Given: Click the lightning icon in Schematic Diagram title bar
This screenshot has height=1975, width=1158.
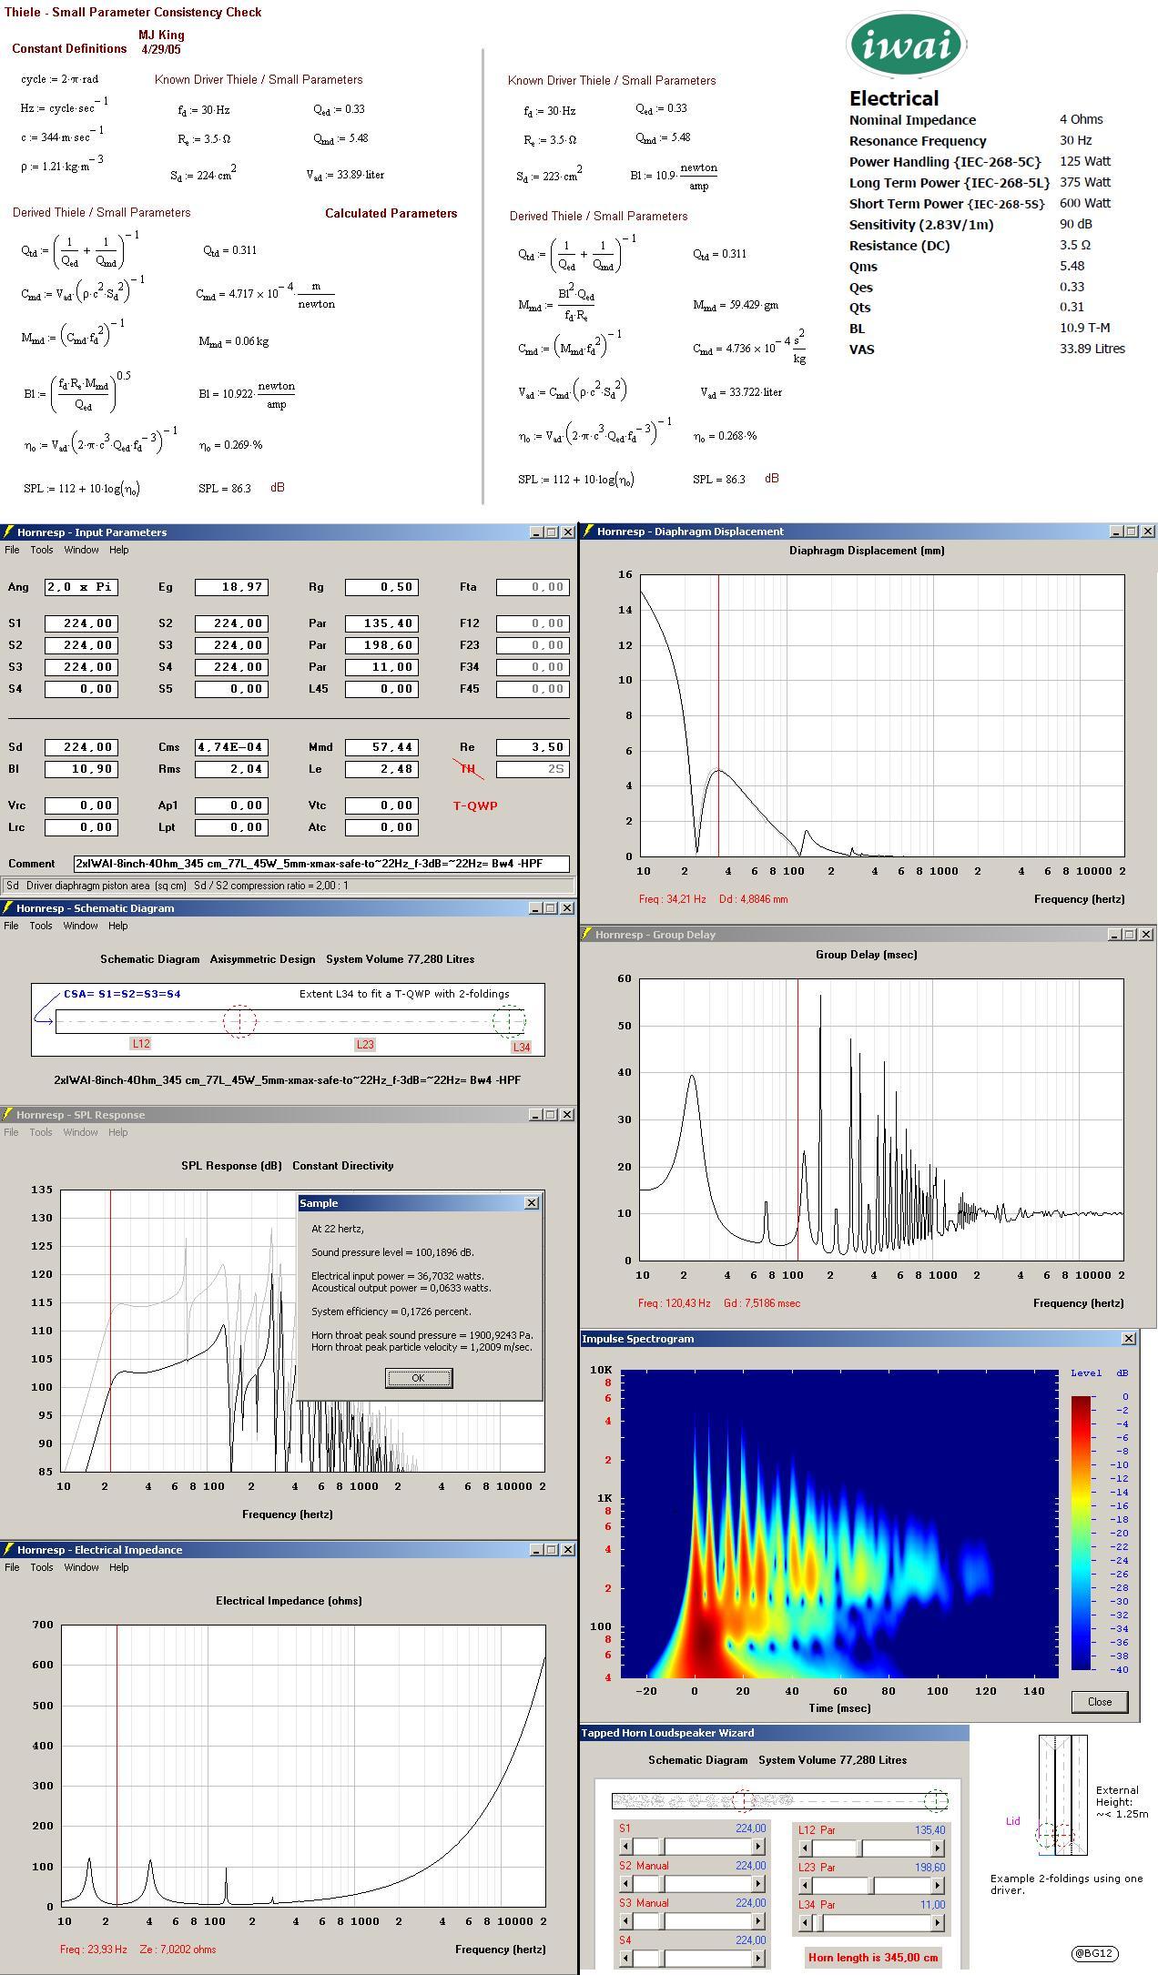Looking at the screenshot, I should [x=7, y=908].
